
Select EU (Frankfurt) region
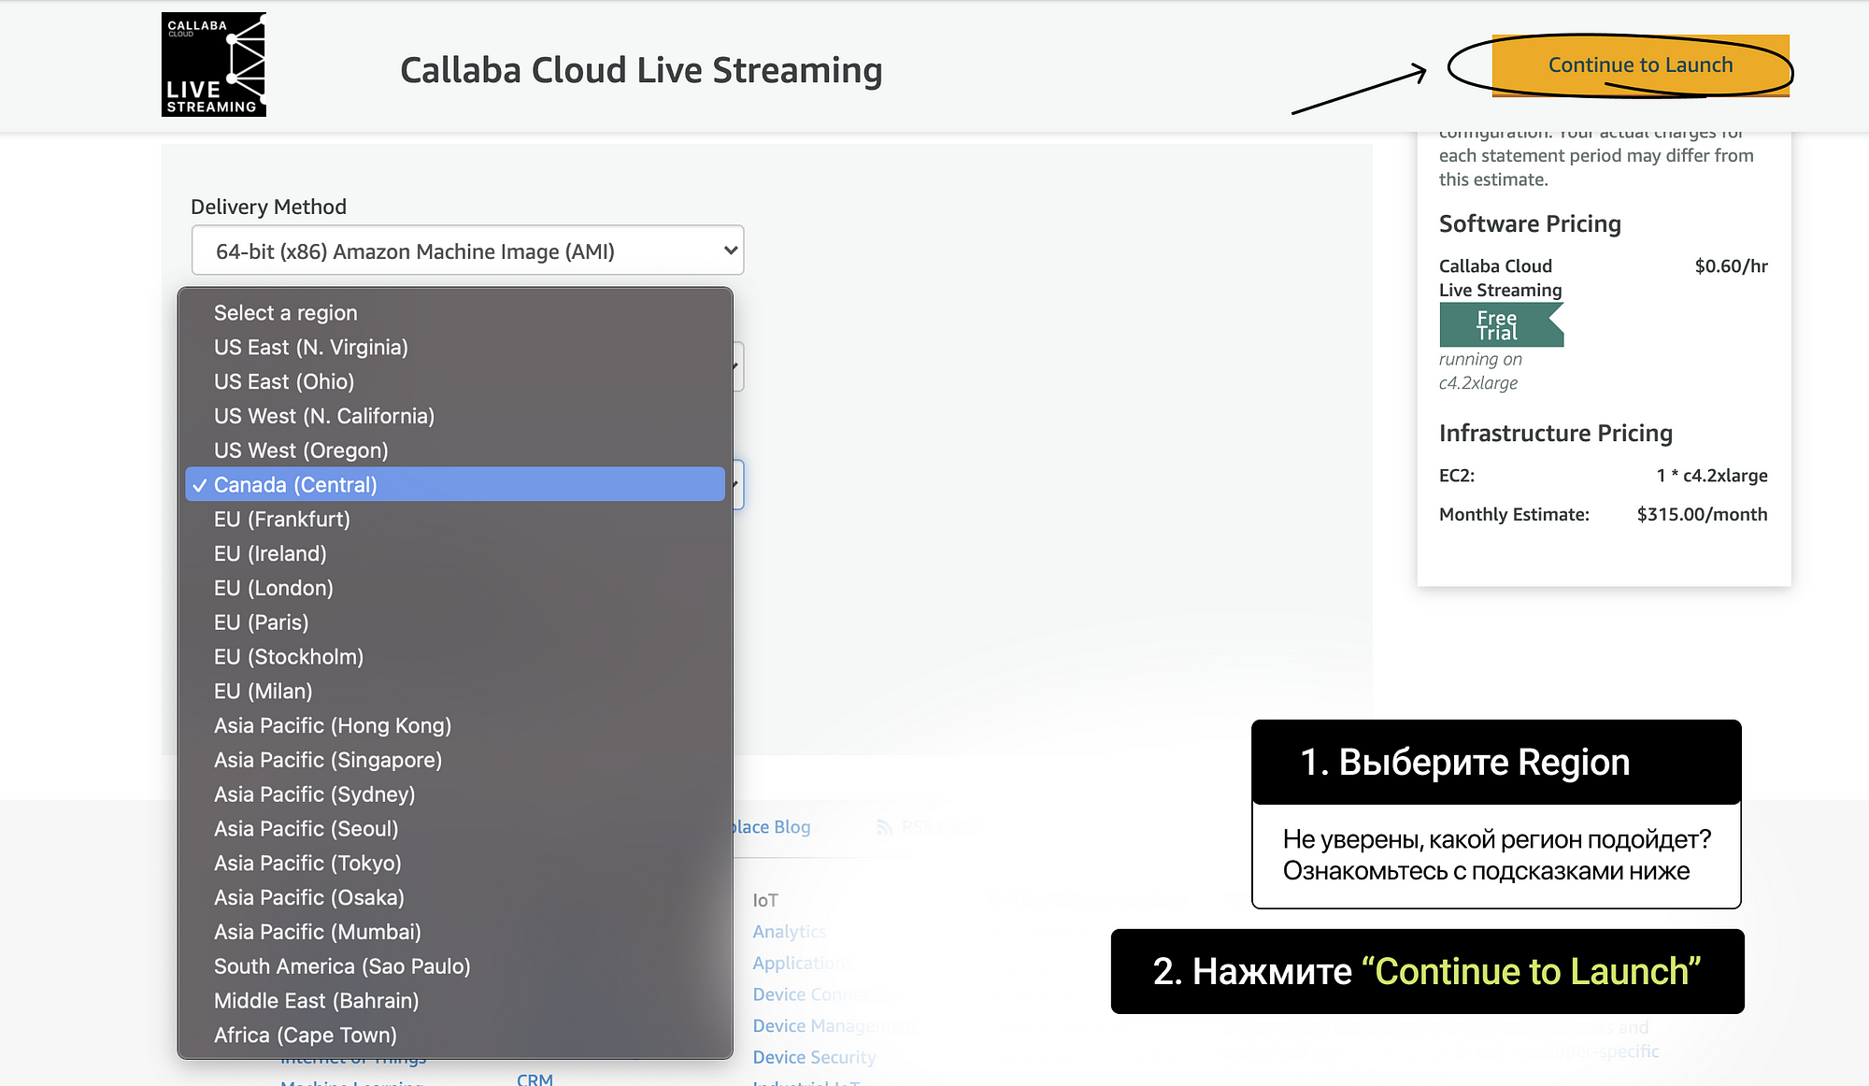coord(455,520)
